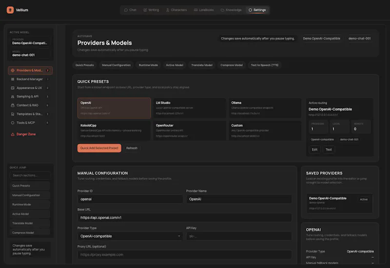This screenshot has height=268, width=390.
Task: Open Appearance & UX settings section
Action: (30, 88)
